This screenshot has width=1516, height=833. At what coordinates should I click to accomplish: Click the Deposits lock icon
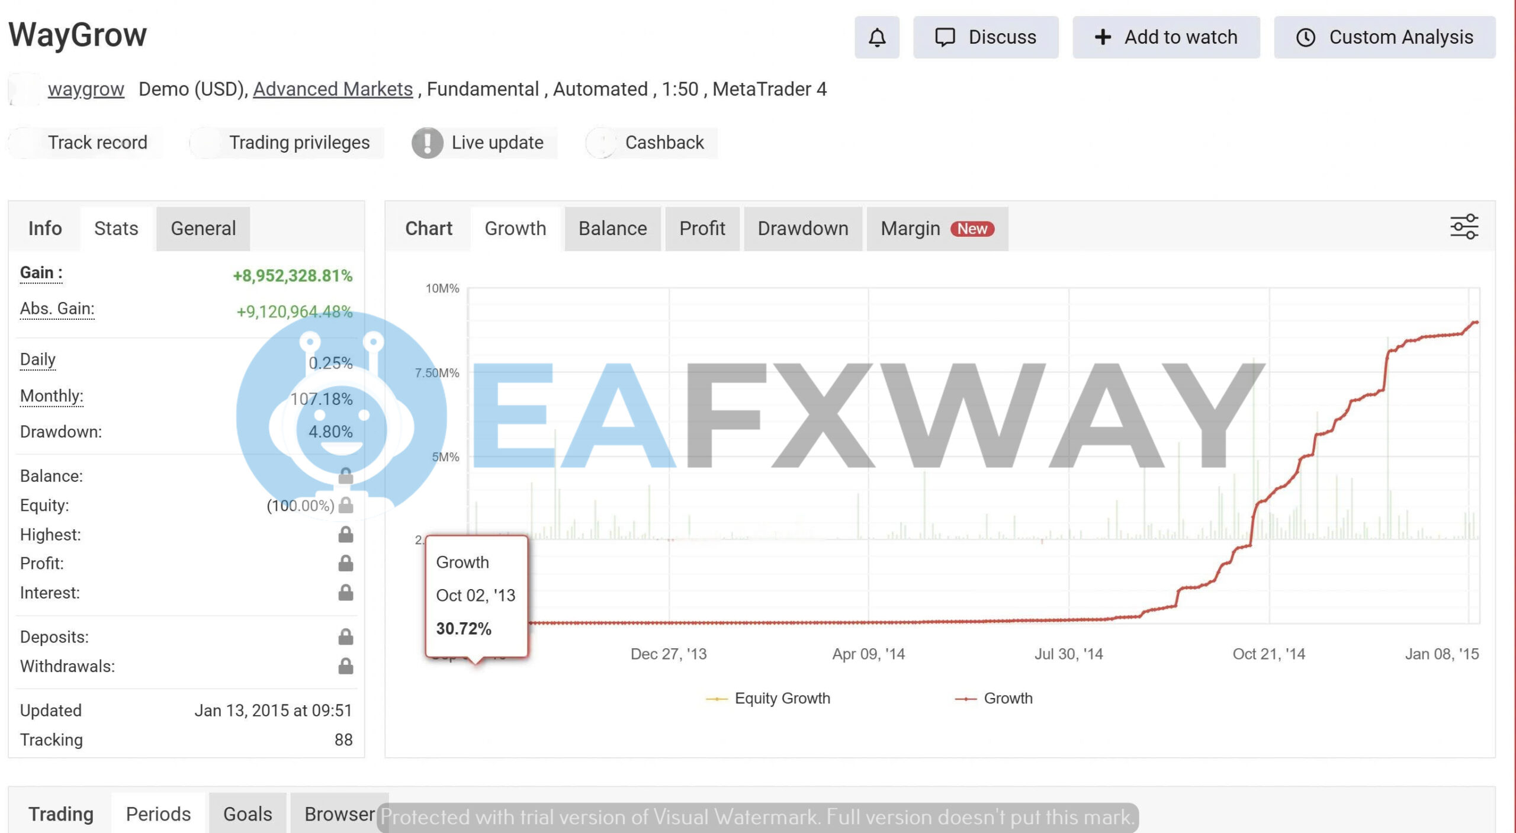pyautogui.click(x=346, y=637)
